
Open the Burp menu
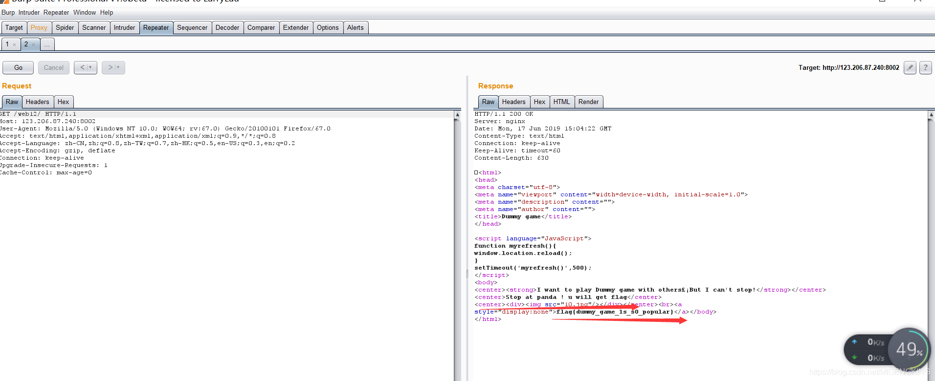pyautogui.click(x=8, y=13)
